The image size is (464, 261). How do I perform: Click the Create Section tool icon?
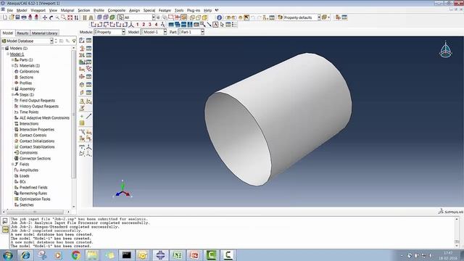(x=82, y=48)
